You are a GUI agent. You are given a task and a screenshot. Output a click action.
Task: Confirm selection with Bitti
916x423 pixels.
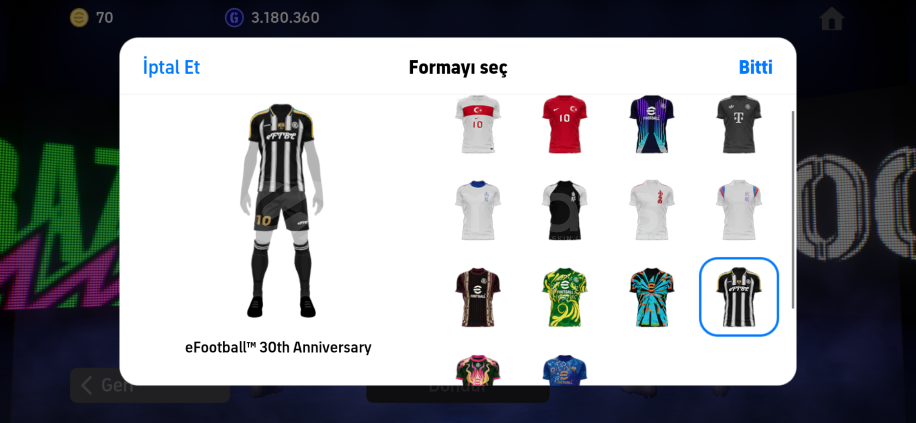point(755,67)
